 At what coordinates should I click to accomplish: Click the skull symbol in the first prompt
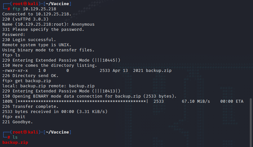click(x=24, y=4)
